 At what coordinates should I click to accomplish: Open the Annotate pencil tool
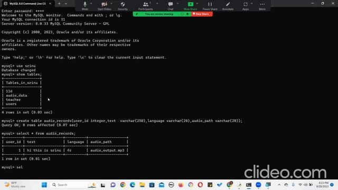[x=228, y=6]
